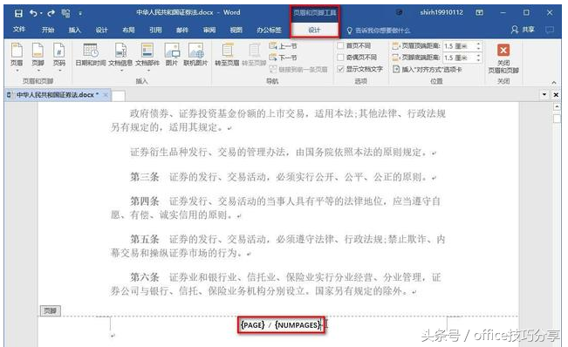Open the document tab bar dropdown arrow
The image size is (568, 347).
(544, 95)
